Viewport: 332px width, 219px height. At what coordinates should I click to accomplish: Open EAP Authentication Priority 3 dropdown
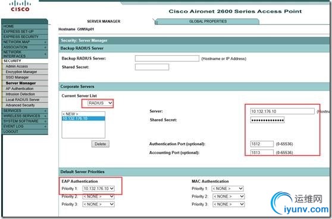(x=98, y=204)
